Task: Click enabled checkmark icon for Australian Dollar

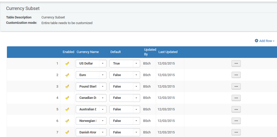Action: coord(67,109)
